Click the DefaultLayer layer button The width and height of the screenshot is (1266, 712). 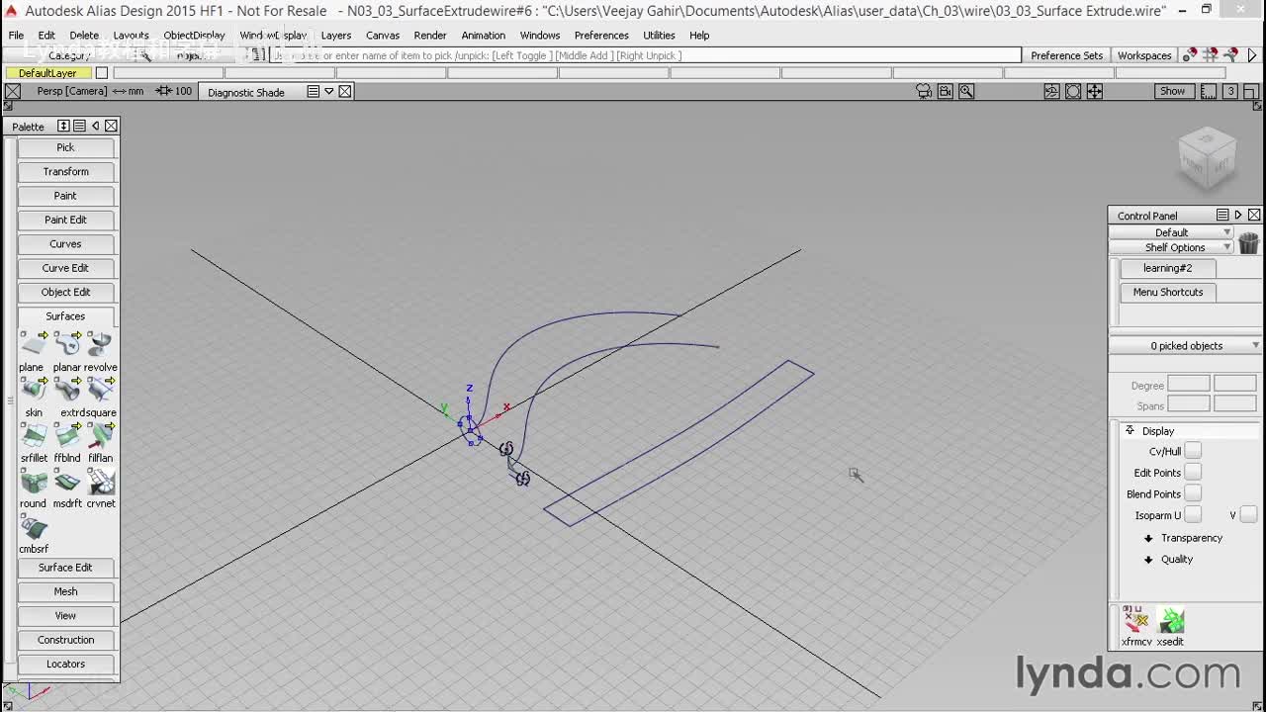pyautogui.click(x=48, y=73)
